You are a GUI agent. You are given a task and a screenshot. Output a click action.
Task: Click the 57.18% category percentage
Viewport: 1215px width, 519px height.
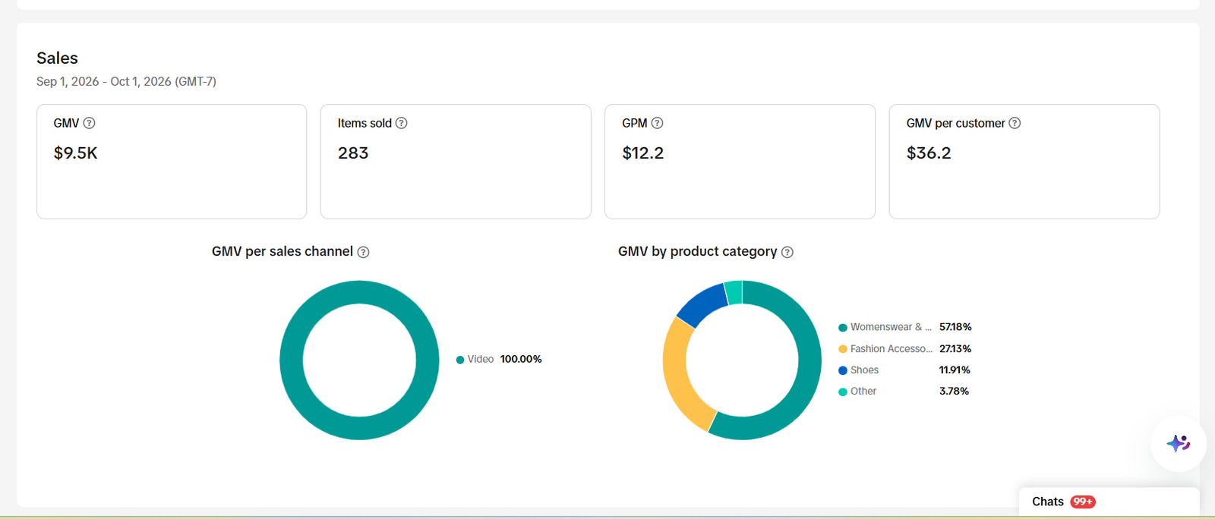[x=955, y=327]
